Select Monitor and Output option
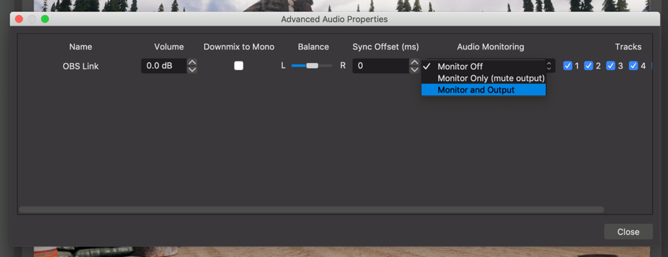The image size is (668, 257). [484, 90]
